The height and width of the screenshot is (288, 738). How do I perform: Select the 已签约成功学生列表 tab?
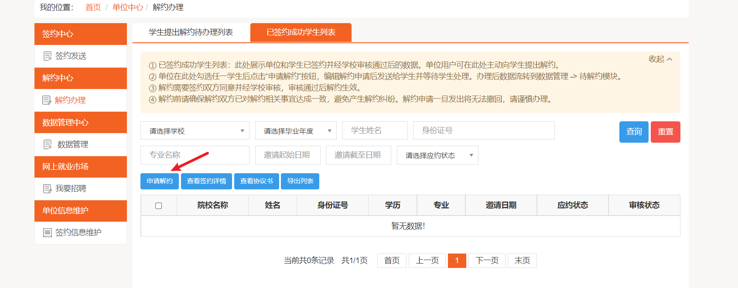(301, 32)
